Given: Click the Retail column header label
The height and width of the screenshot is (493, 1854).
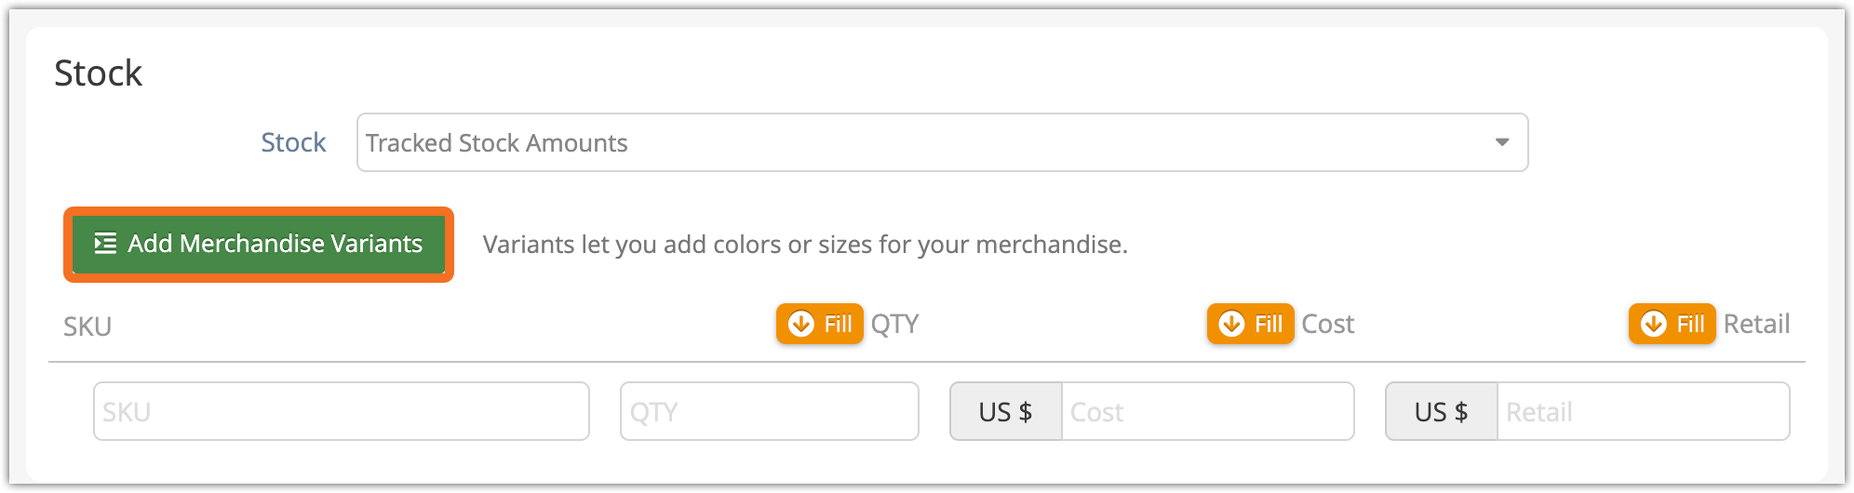Looking at the screenshot, I should tap(1756, 324).
